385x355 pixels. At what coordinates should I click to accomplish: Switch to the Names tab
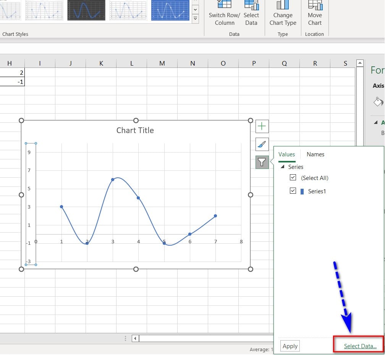(315, 154)
